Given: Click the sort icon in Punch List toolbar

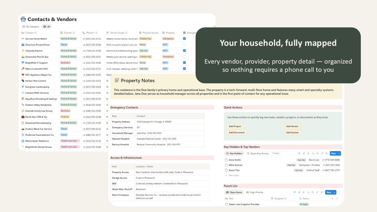Looking at the screenshot, I should tap(299, 192).
